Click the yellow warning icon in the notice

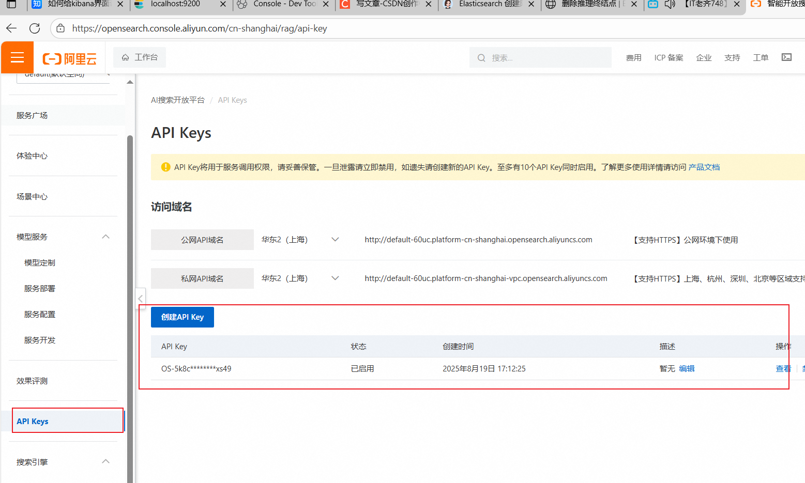166,167
